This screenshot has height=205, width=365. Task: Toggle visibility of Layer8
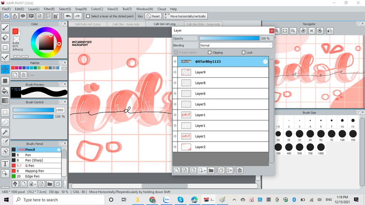(175, 83)
